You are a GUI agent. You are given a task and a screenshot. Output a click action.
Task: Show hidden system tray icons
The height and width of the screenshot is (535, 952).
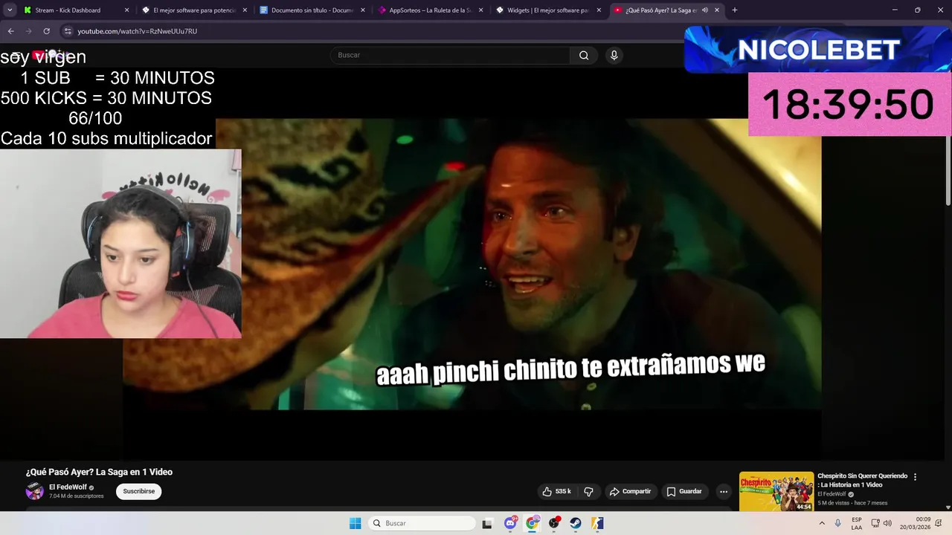click(822, 523)
